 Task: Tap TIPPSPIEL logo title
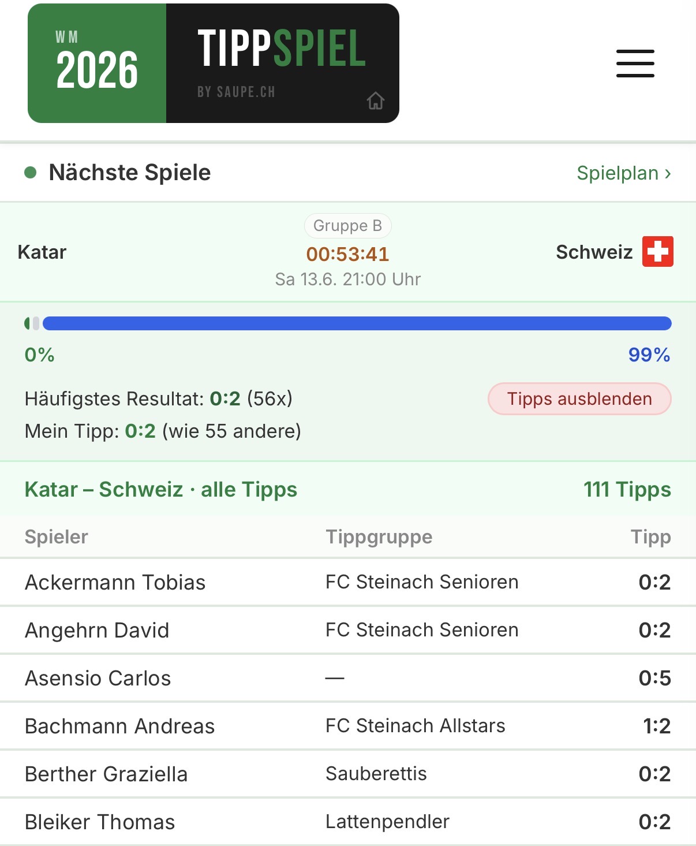coord(282,49)
